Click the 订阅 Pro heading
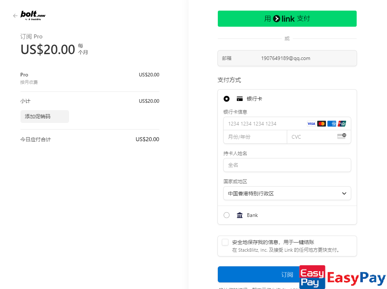387x289 pixels. click(x=31, y=37)
